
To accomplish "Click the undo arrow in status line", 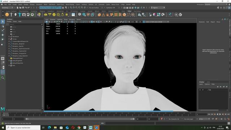I will [26, 8].
